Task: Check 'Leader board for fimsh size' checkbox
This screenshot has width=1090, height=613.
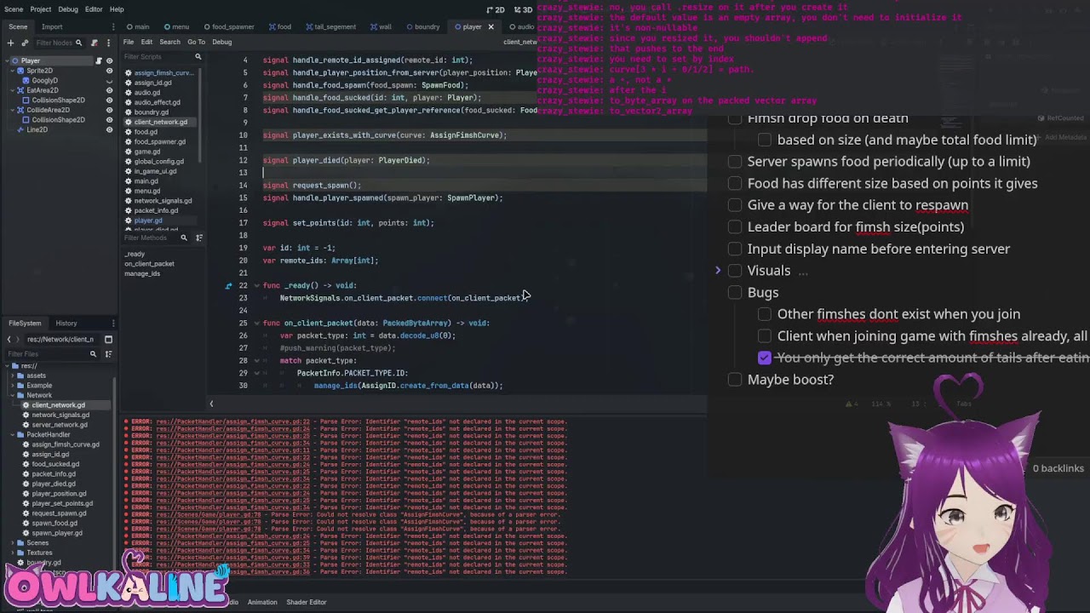Action: (x=735, y=226)
